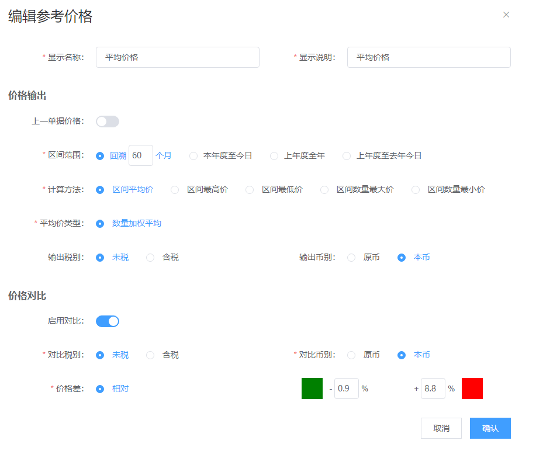Toggle the 上一单据价格 switch on
The image size is (536, 458).
[108, 122]
